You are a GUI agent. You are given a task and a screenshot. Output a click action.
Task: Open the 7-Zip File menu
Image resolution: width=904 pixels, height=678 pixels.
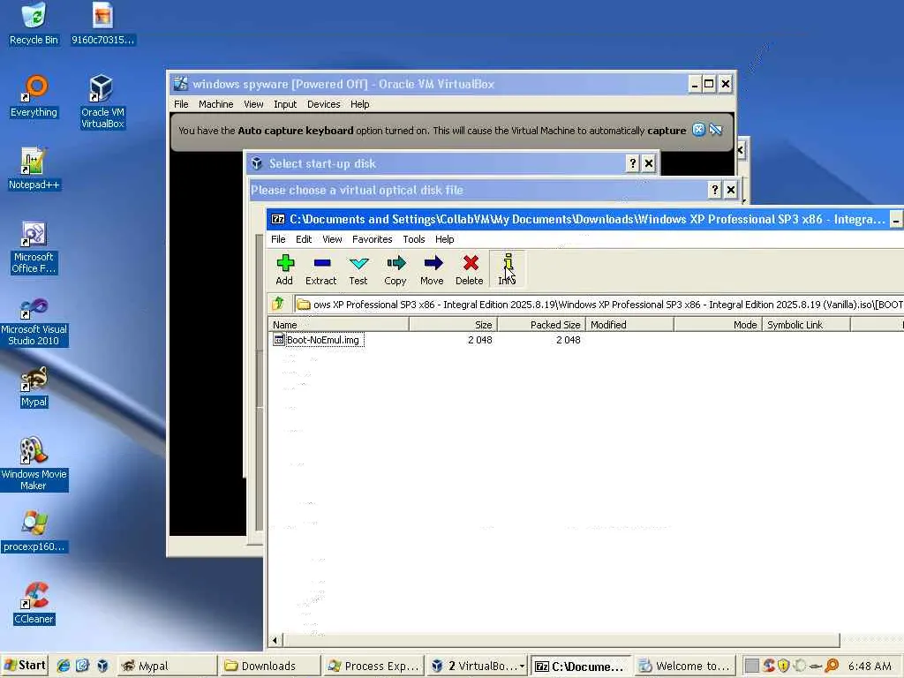pyautogui.click(x=278, y=239)
